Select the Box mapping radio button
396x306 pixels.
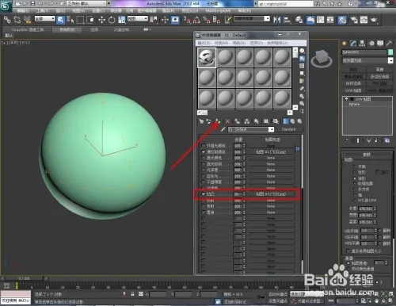[x=355, y=189]
